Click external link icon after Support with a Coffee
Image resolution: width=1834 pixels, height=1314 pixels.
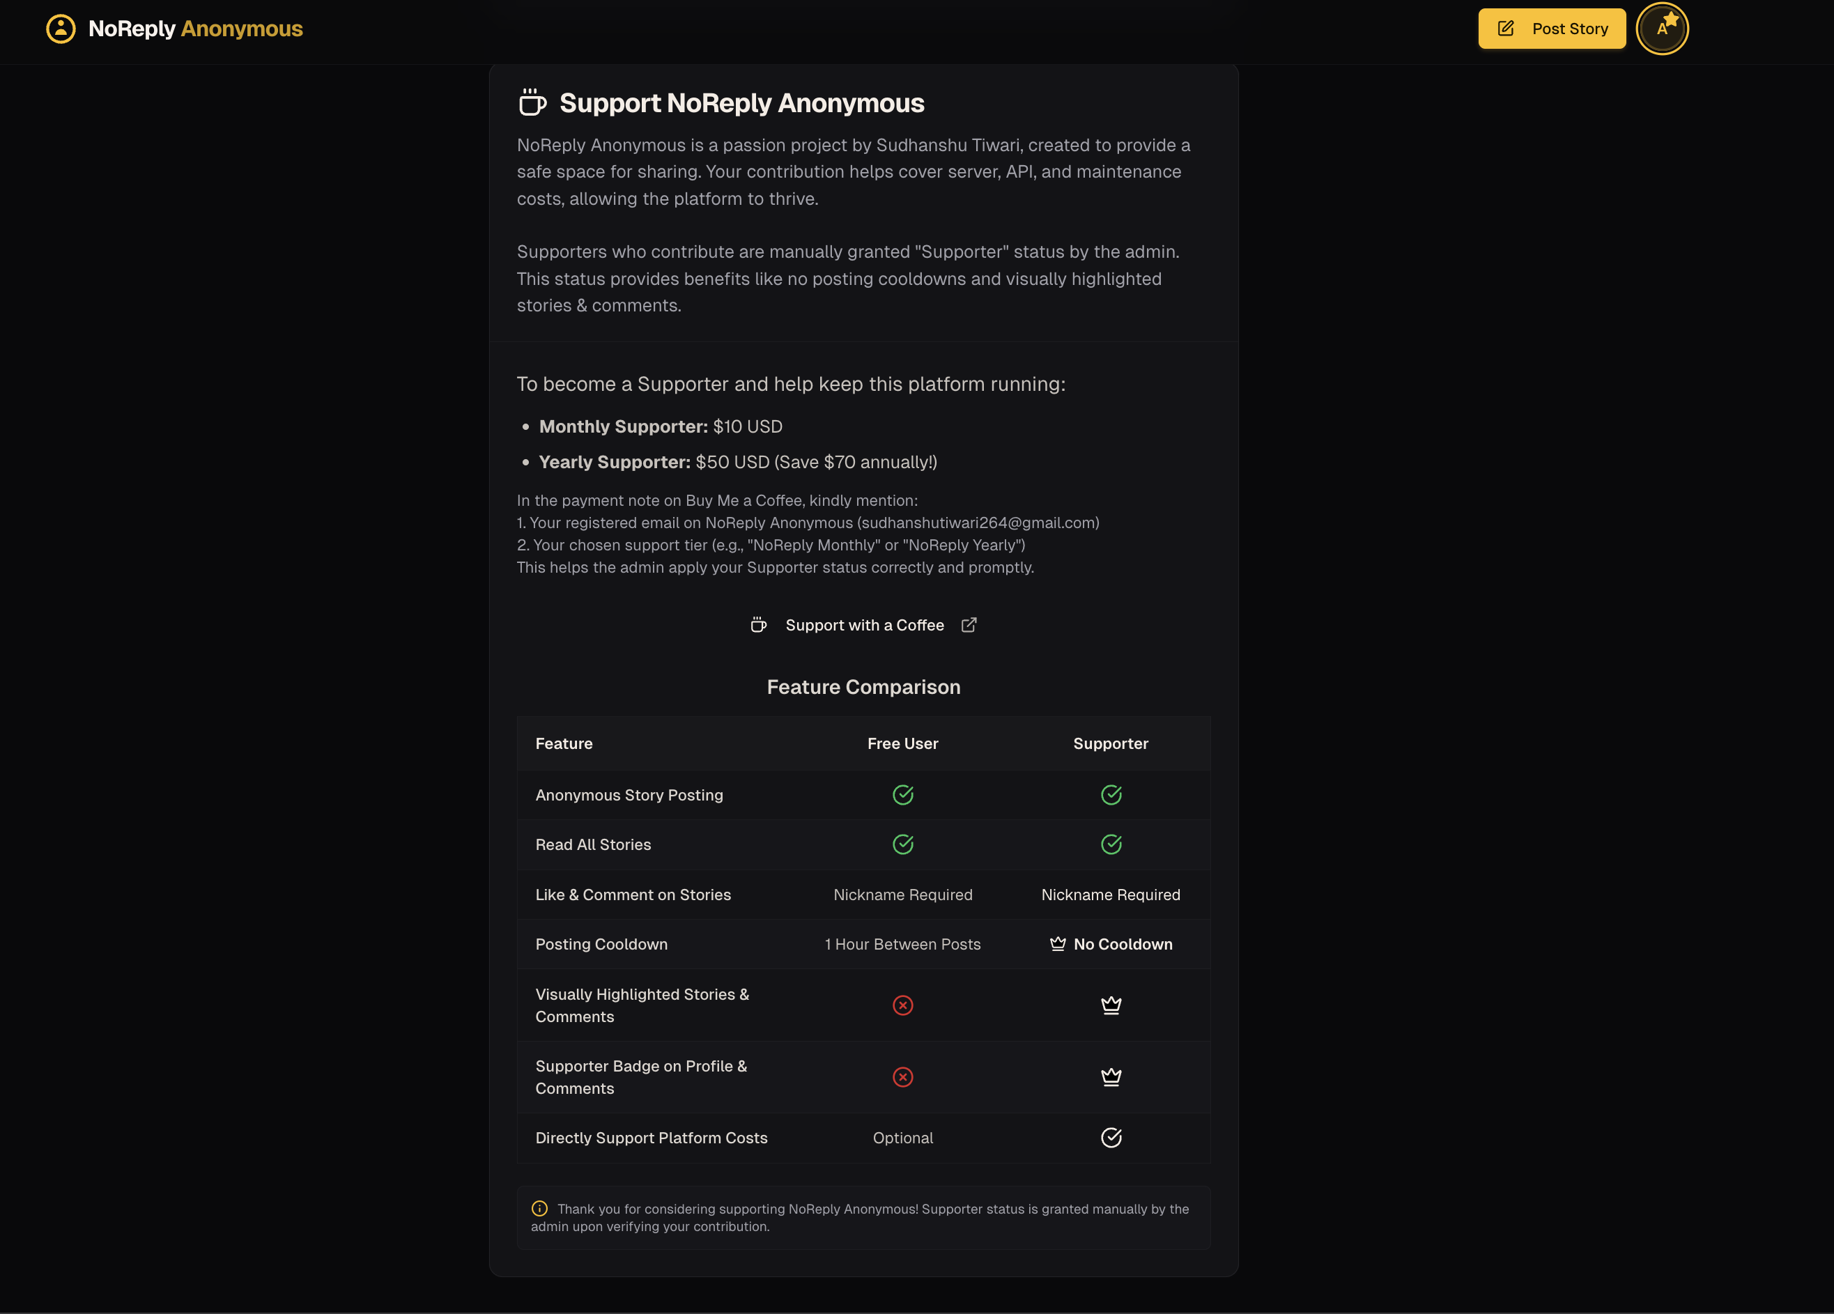pos(969,625)
